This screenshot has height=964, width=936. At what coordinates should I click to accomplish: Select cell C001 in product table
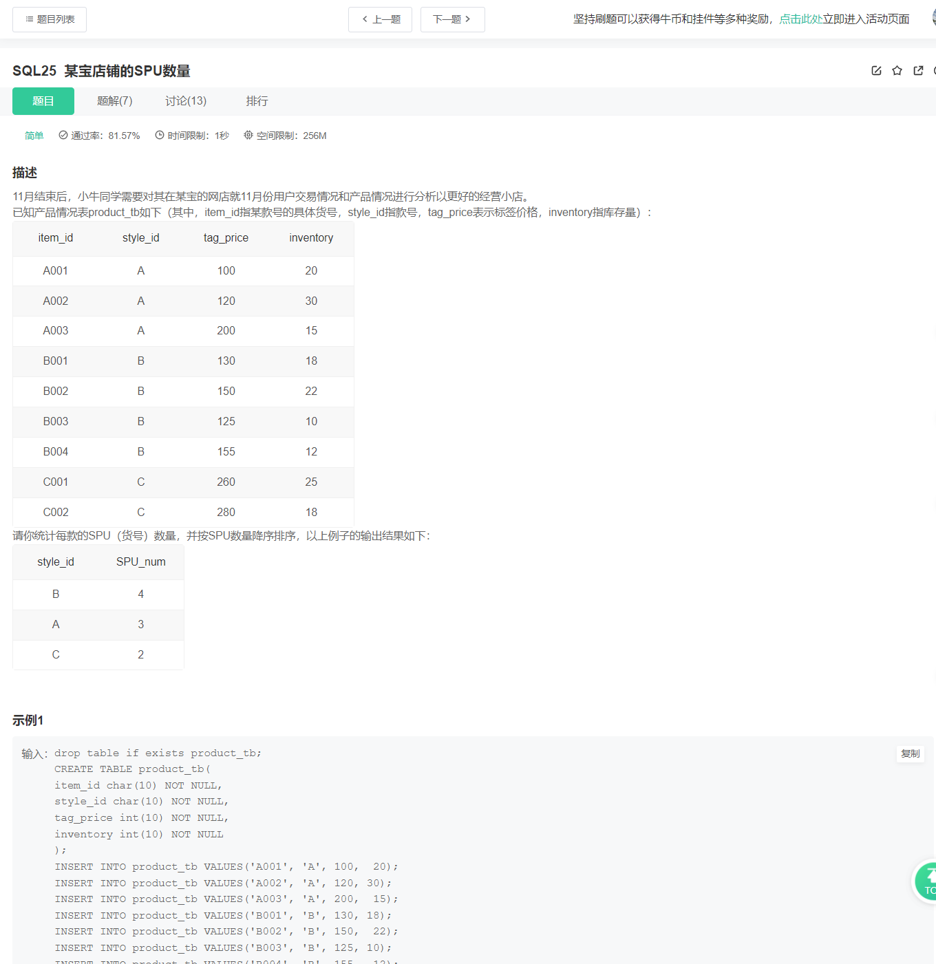tap(56, 482)
